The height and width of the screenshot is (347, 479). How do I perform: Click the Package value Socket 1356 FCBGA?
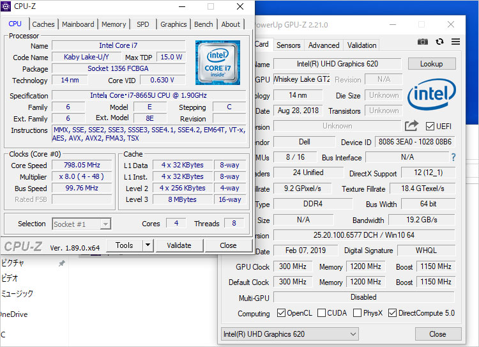pyautogui.click(x=119, y=68)
